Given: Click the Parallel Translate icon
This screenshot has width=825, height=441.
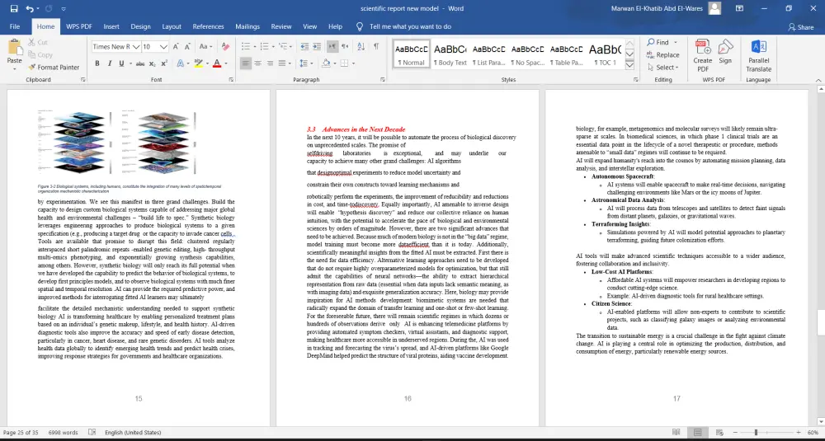Looking at the screenshot, I should pos(759,56).
